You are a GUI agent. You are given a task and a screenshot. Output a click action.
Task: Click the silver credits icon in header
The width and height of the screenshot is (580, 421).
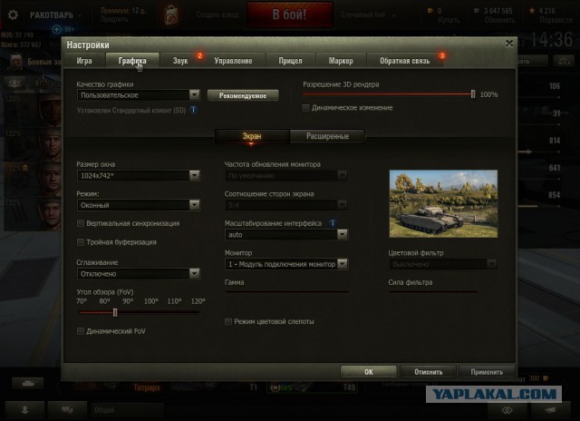click(477, 11)
